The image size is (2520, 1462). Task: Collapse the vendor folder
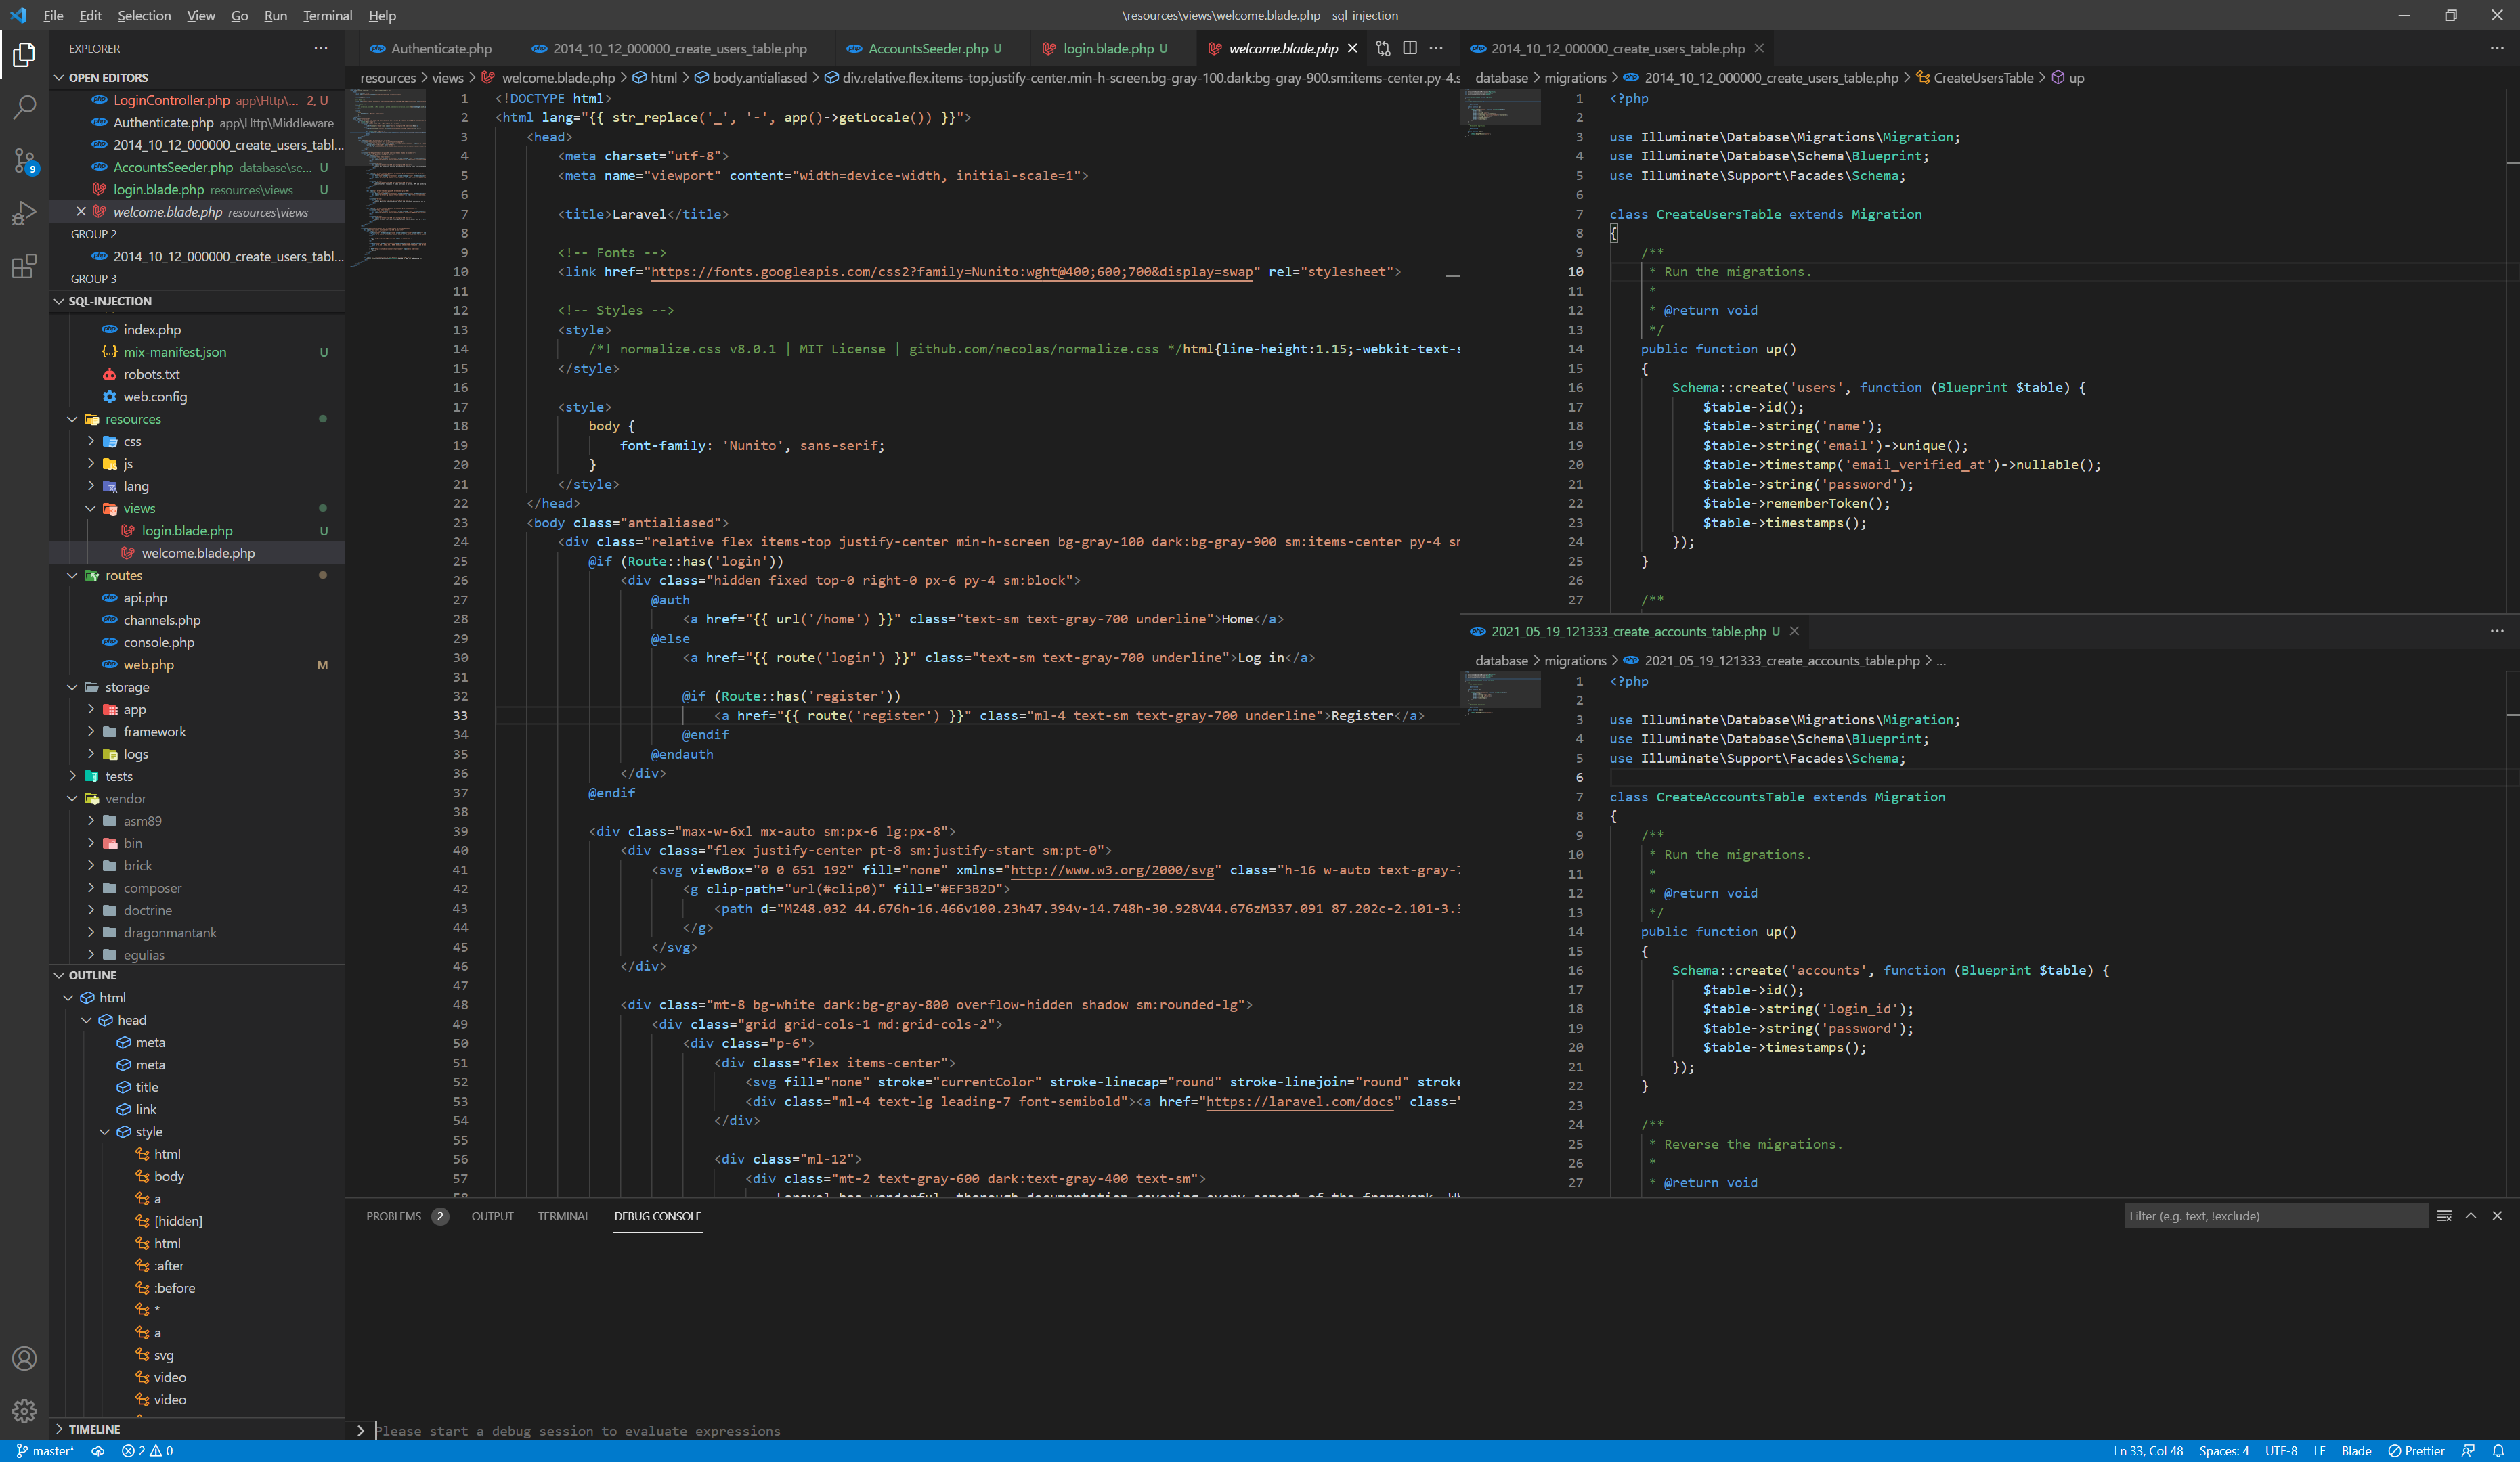[72, 798]
